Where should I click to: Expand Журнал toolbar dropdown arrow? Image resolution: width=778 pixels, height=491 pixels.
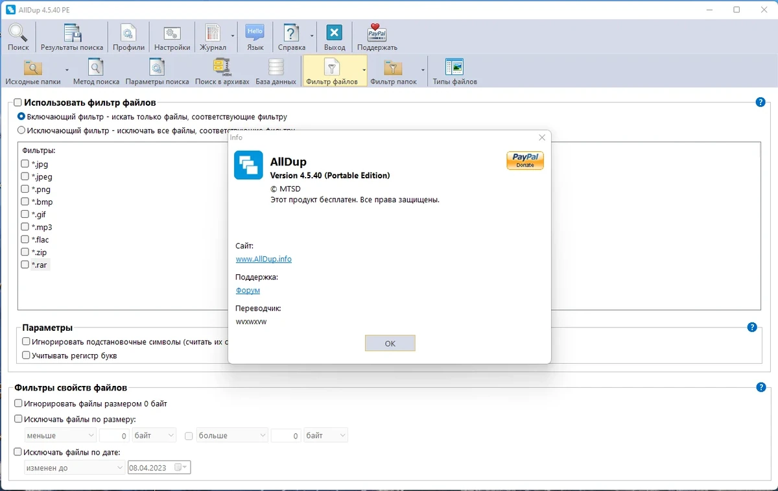233,36
